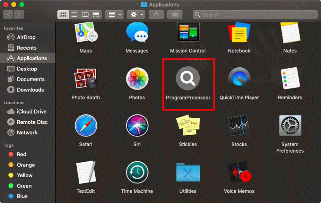The width and height of the screenshot is (321, 203).
Task: Go forward with the right arrow button
Action: click(x=19, y=14)
